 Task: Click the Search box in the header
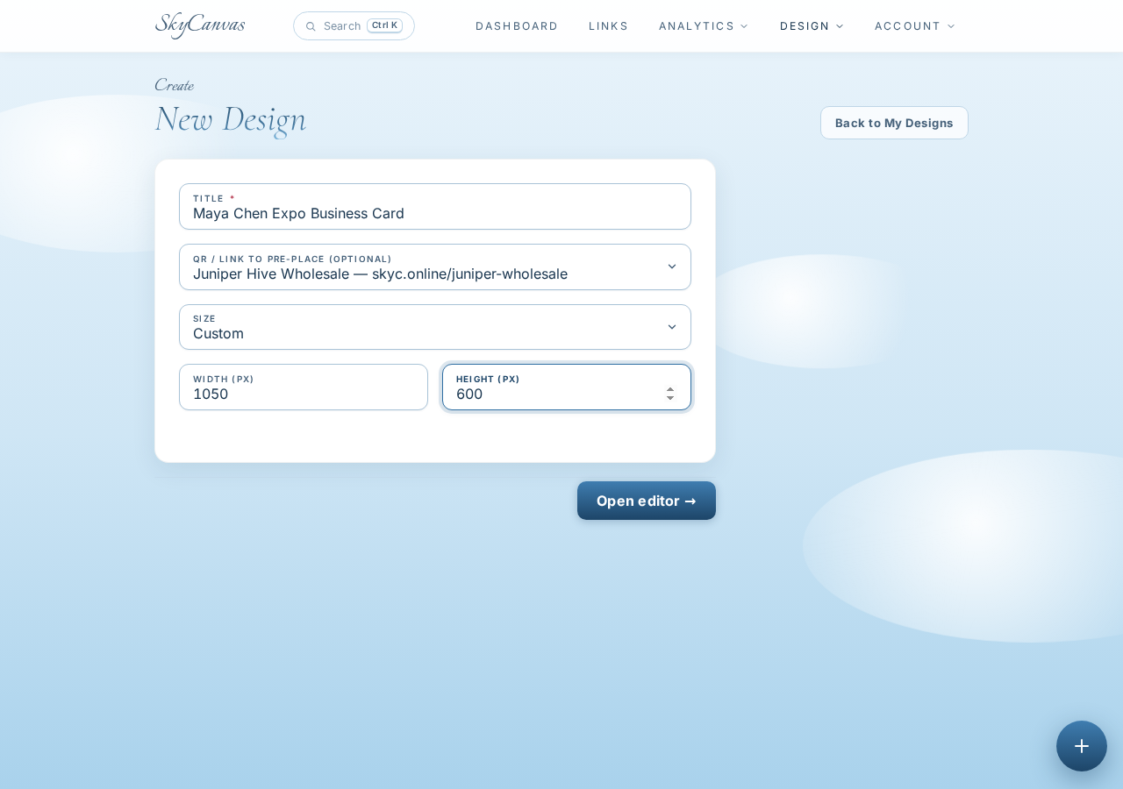coord(354,26)
